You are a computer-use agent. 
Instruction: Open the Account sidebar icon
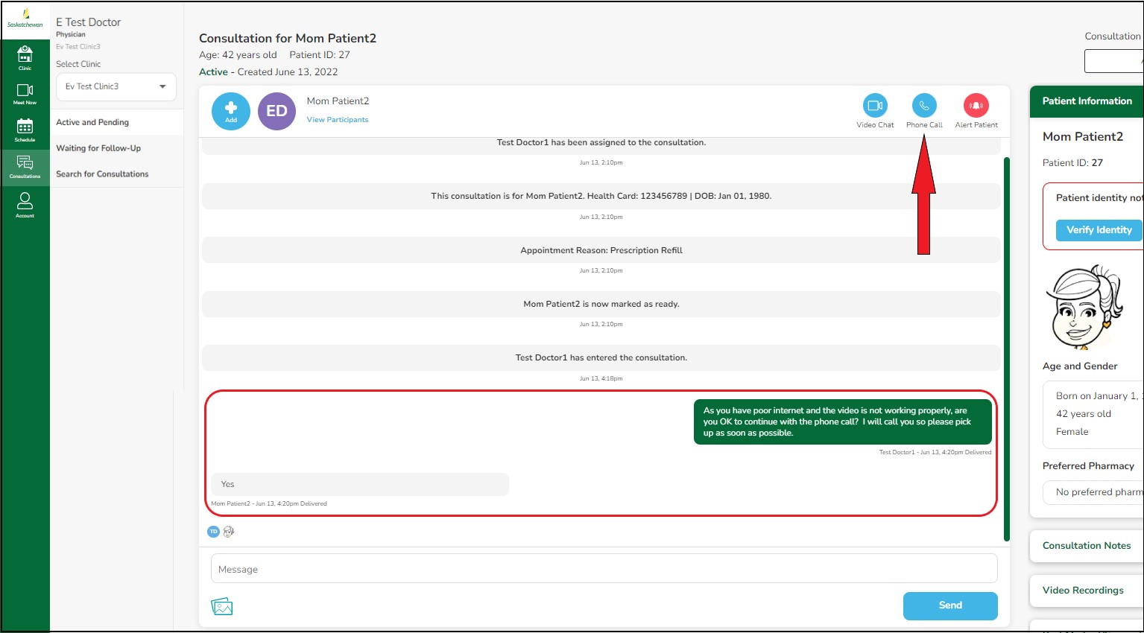[x=25, y=204]
